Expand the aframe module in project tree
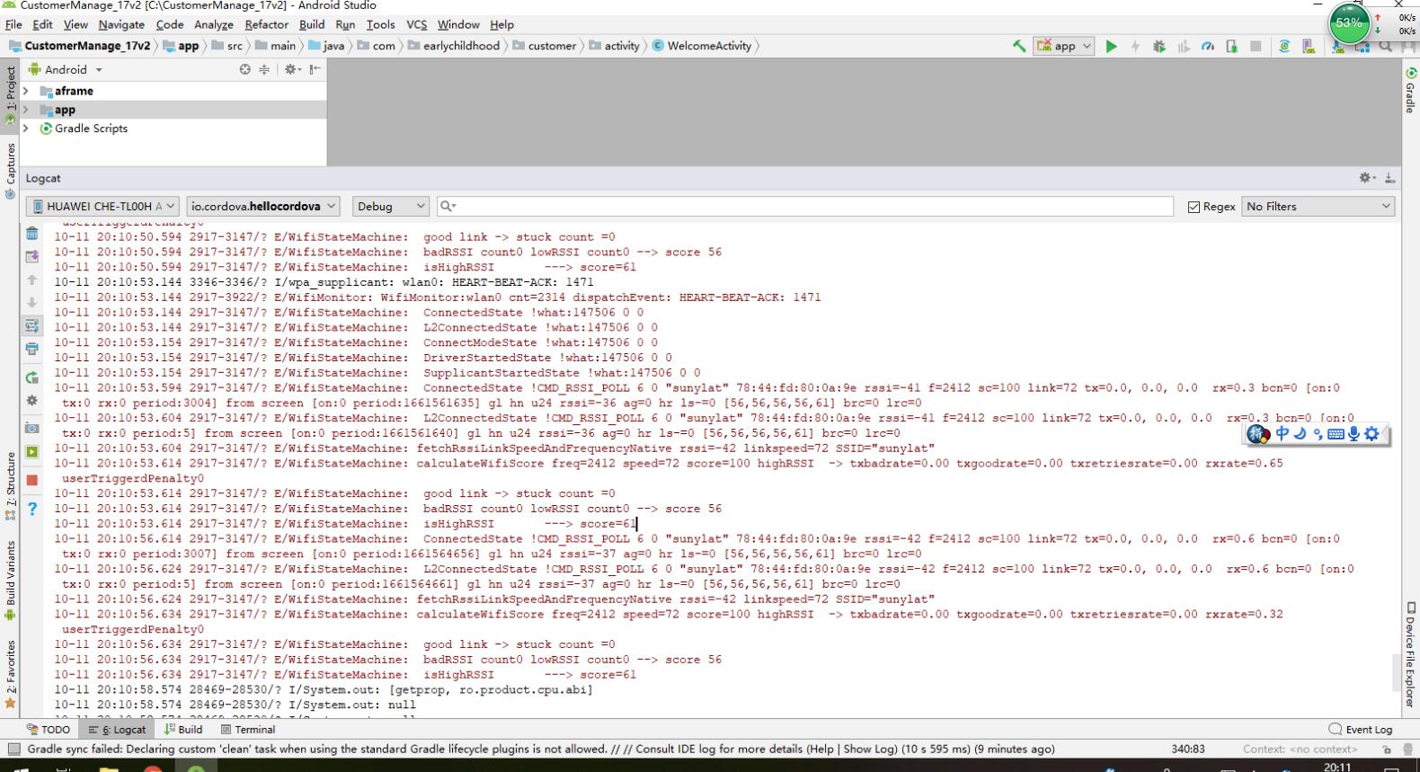 pyautogui.click(x=25, y=91)
